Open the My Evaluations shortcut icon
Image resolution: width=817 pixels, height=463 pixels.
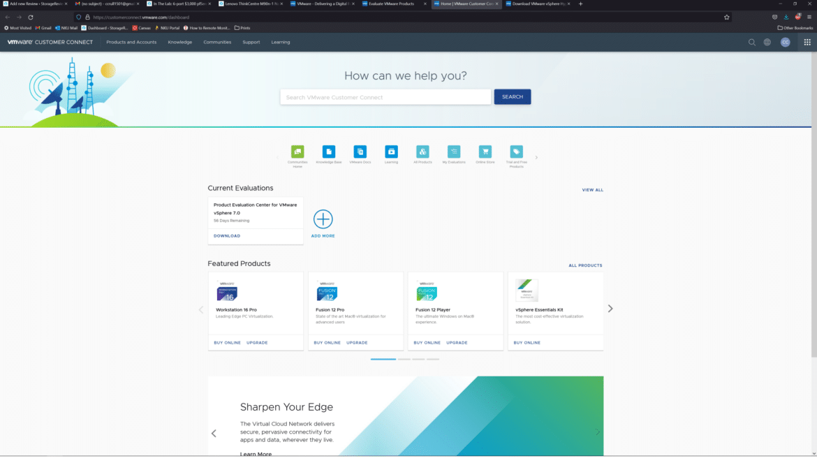tap(454, 152)
